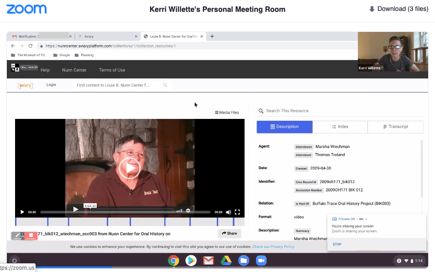Click the small play button at player left
The width and height of the screenshot is (435, 272).
[22, 212]
